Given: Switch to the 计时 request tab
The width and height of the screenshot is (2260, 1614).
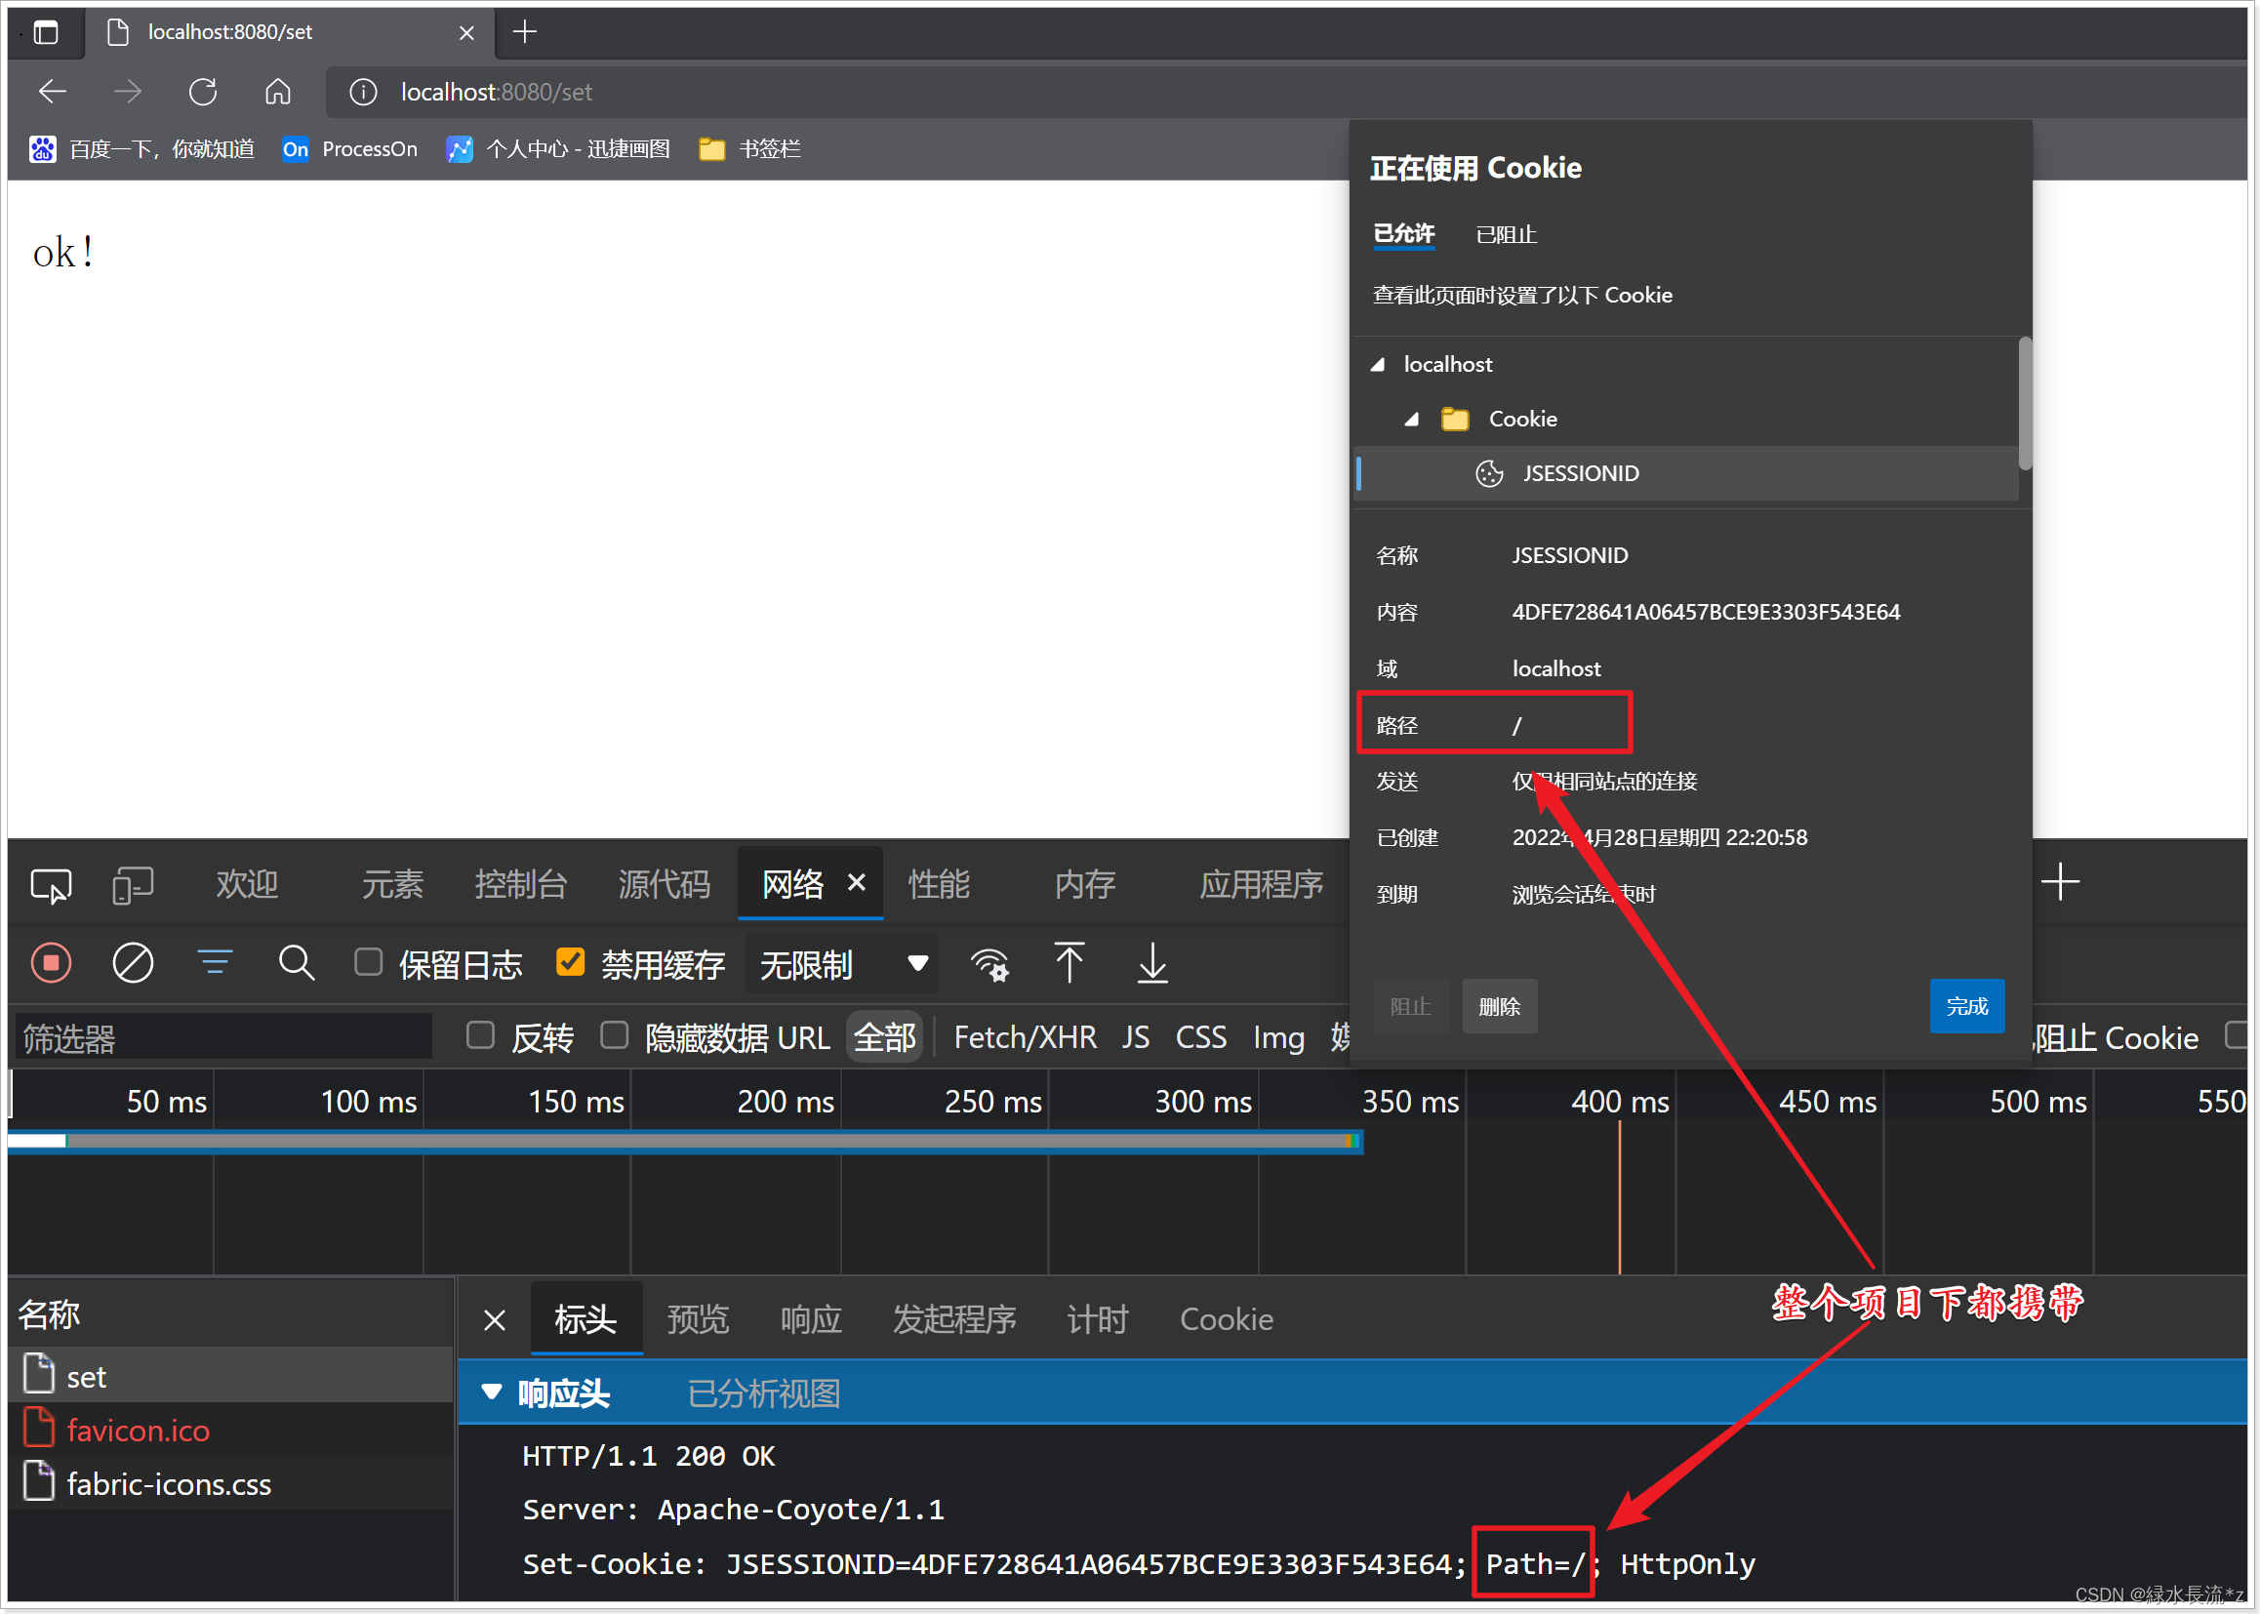Looking at the screenshot, I should [1097, 1320].
